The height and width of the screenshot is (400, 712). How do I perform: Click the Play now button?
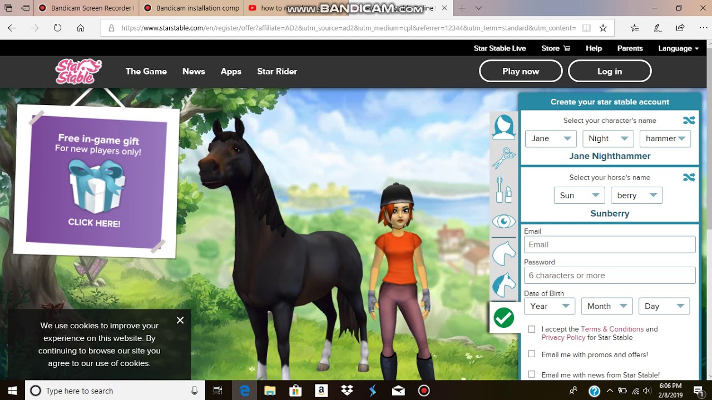[x=521, y=71]
